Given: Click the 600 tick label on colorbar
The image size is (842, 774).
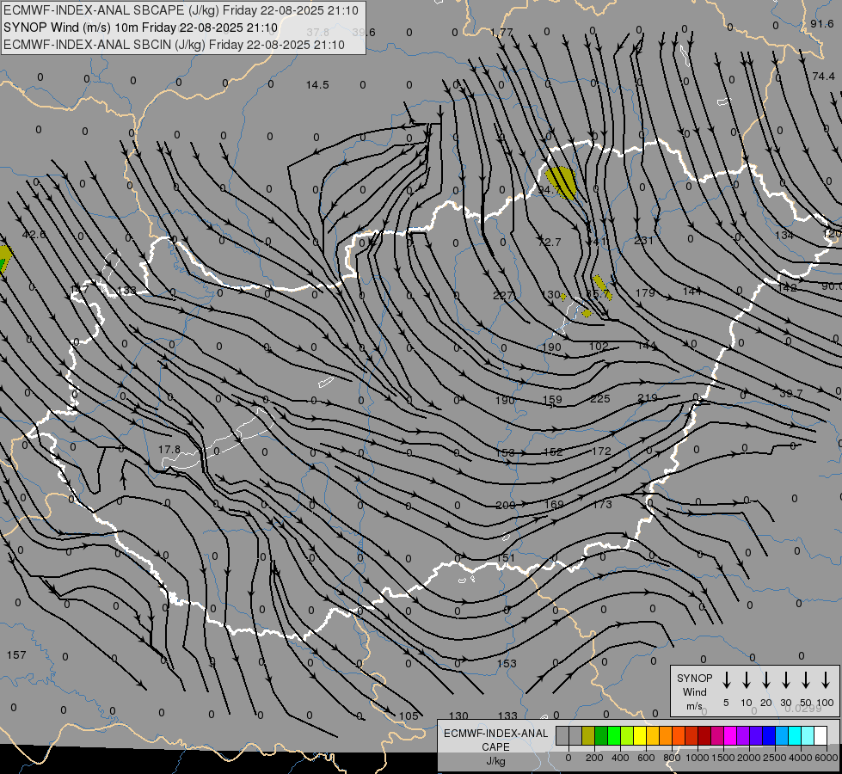Looking at the screenshot, I should pyautogui.click(x=646, y=758).
